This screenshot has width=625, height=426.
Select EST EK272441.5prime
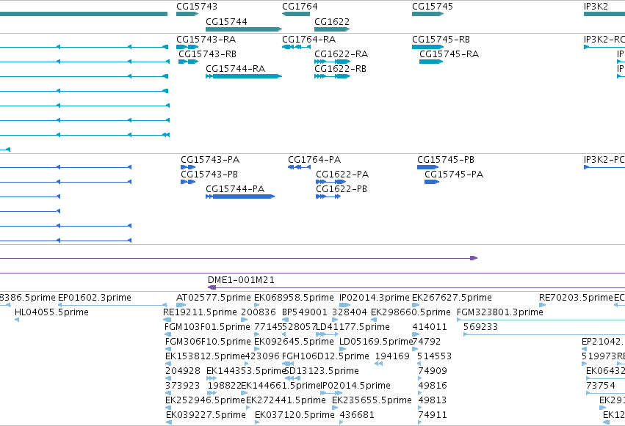[x=286, y=400]
